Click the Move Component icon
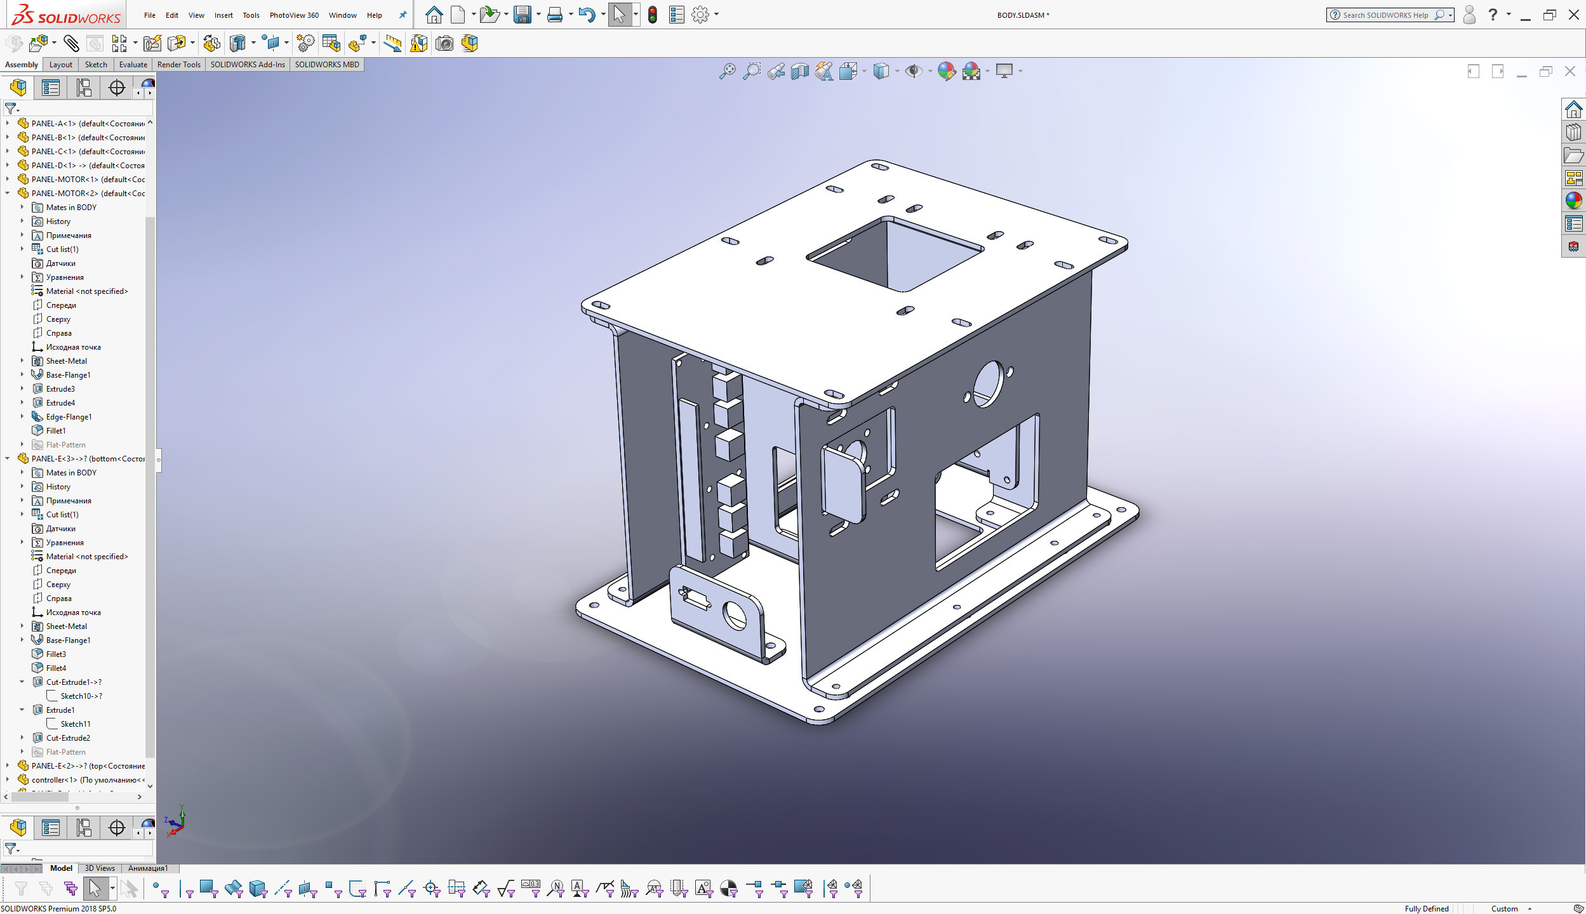1586x914 pixels. pyautogui.click(x=176, y=43)
